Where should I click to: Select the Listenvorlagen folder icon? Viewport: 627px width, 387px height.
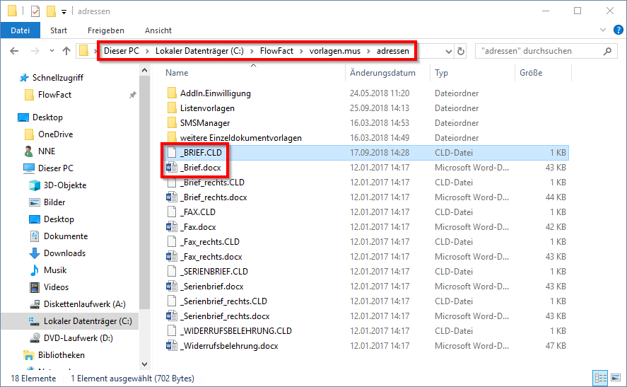(172, 108)
